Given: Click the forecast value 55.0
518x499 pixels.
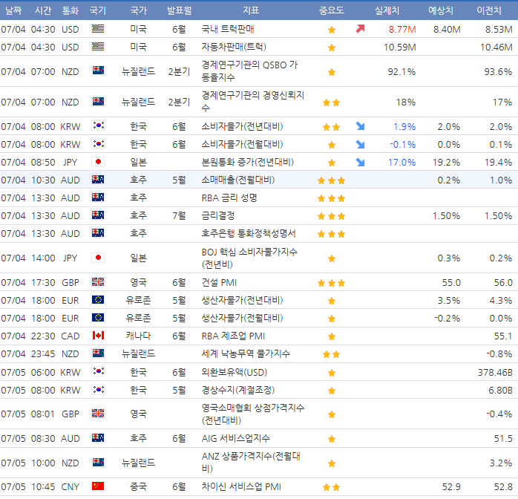Looking at the screenshot, I should (451, 283).
